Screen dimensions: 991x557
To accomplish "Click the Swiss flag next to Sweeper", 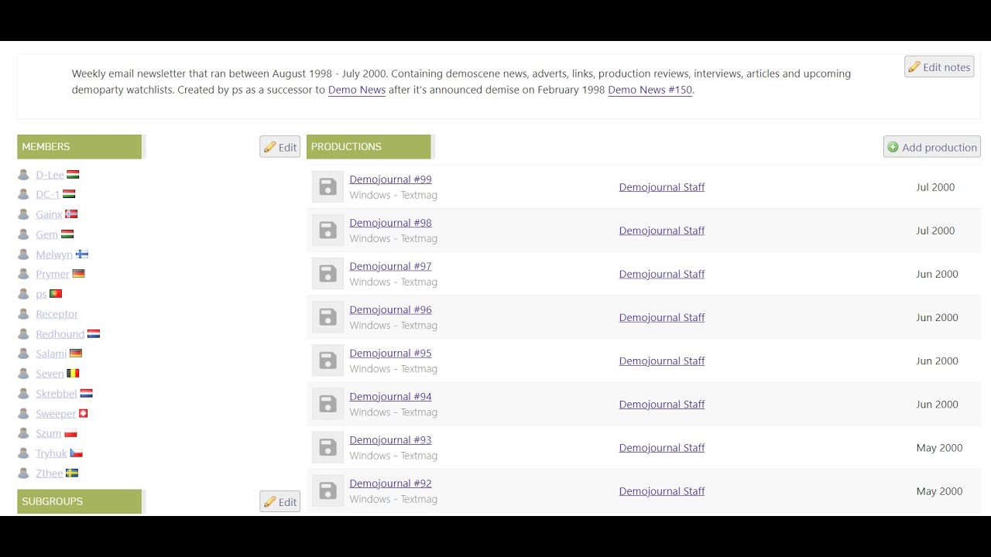I will click(x=84, y=413).
